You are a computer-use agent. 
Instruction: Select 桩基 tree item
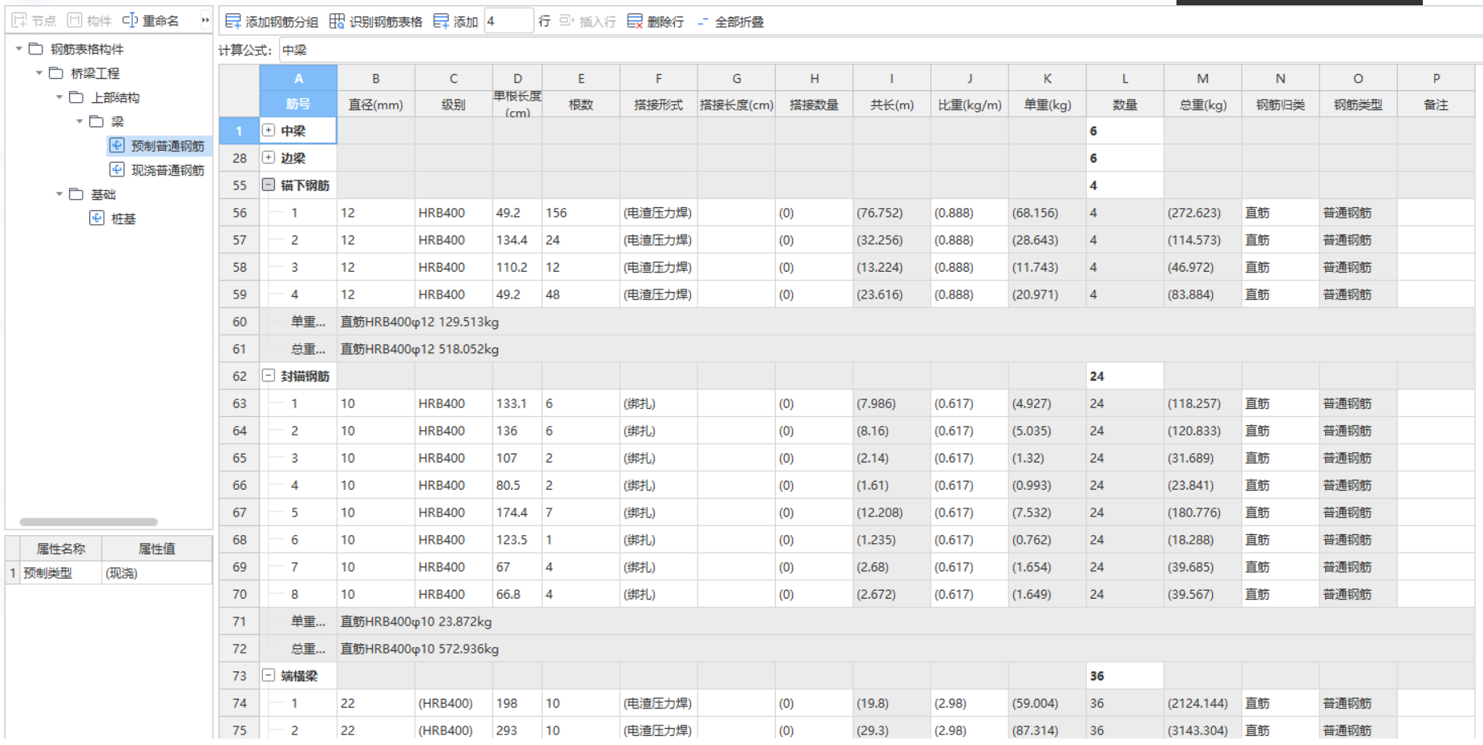[123, 218]
